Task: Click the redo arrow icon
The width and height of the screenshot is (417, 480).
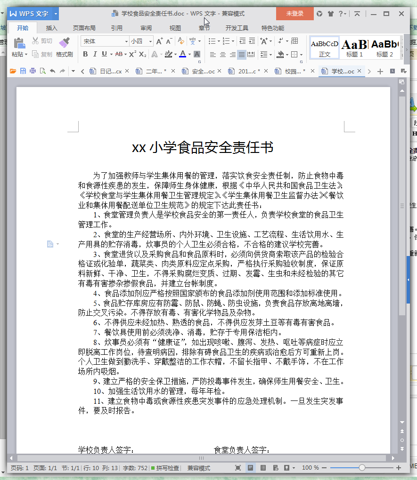Action: click(x=62, y=71)
